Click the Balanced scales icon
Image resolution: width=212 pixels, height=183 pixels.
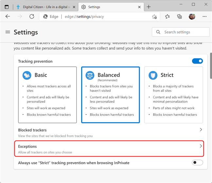(x=90, y=75)
